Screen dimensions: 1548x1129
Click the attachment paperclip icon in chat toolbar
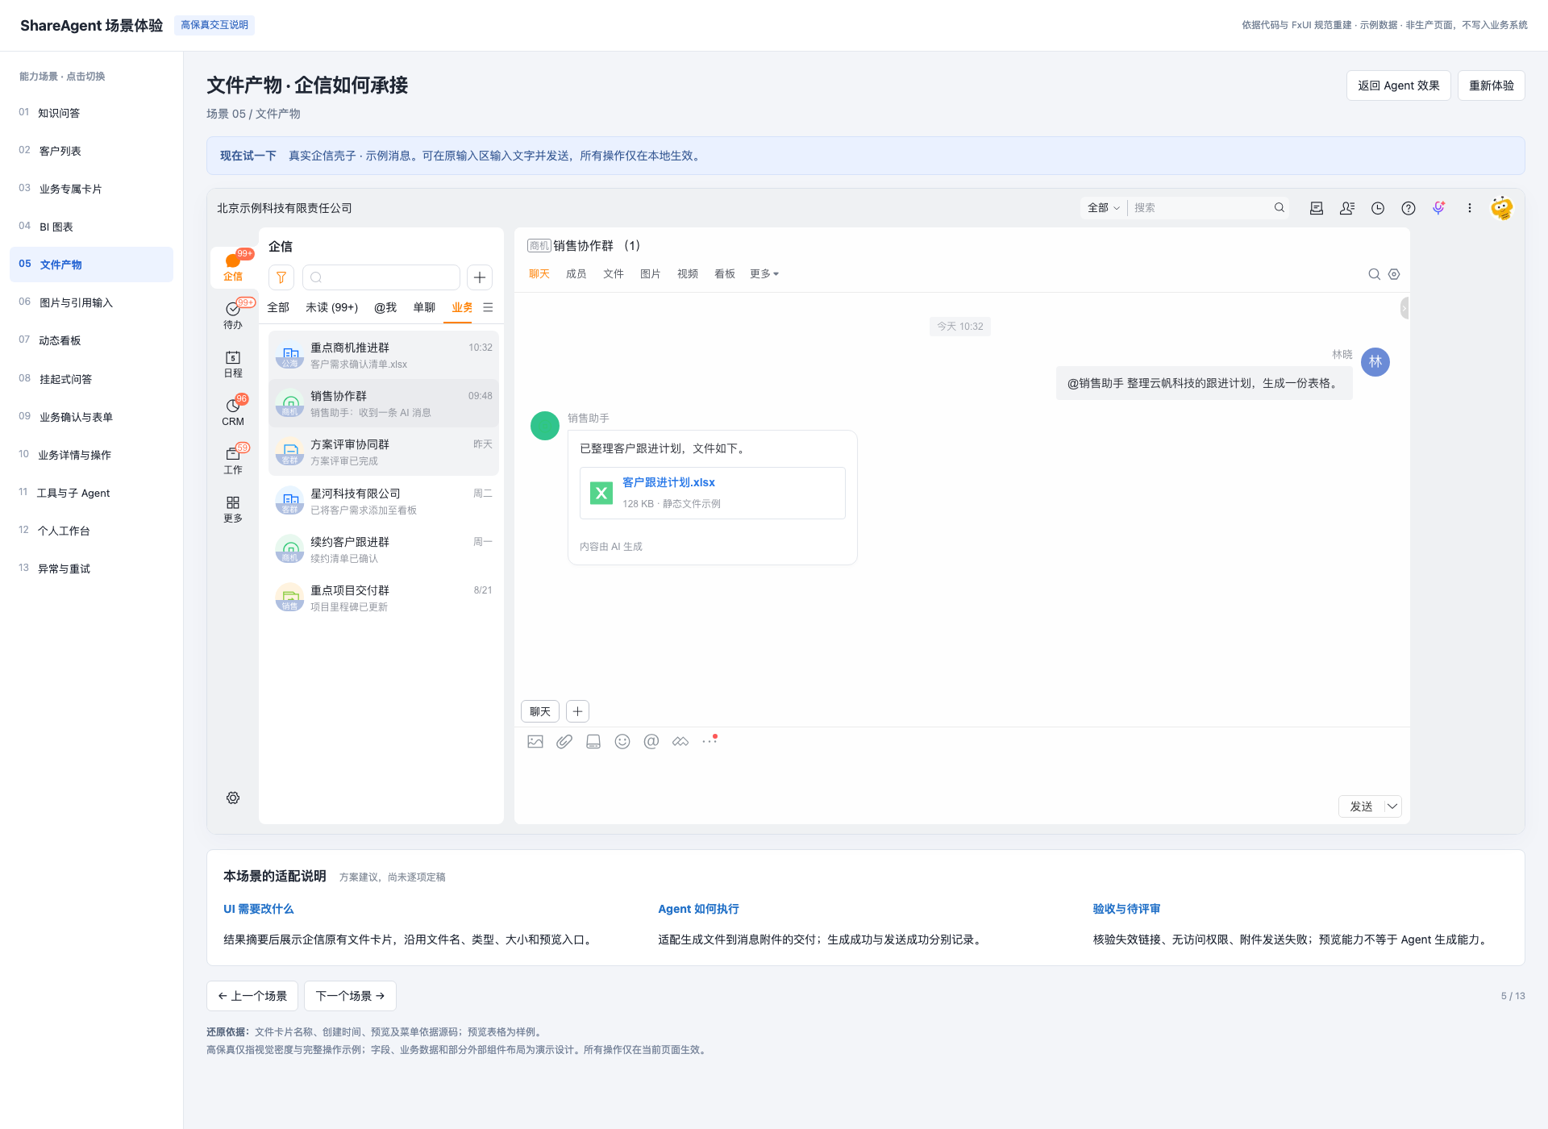[x=564, y=741]
